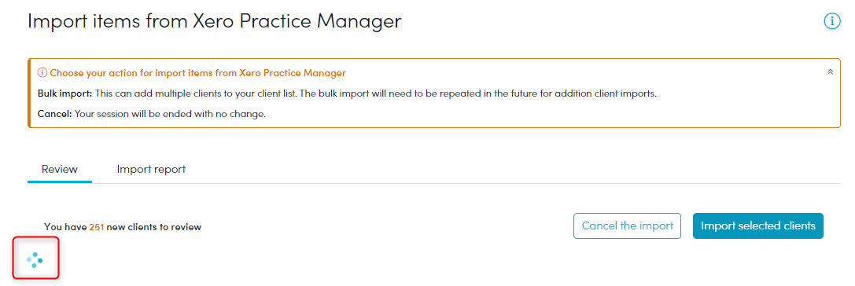Click the blue underline beneath the Review tab
This screenshot has width=855, height=286.
click(60, 182)
